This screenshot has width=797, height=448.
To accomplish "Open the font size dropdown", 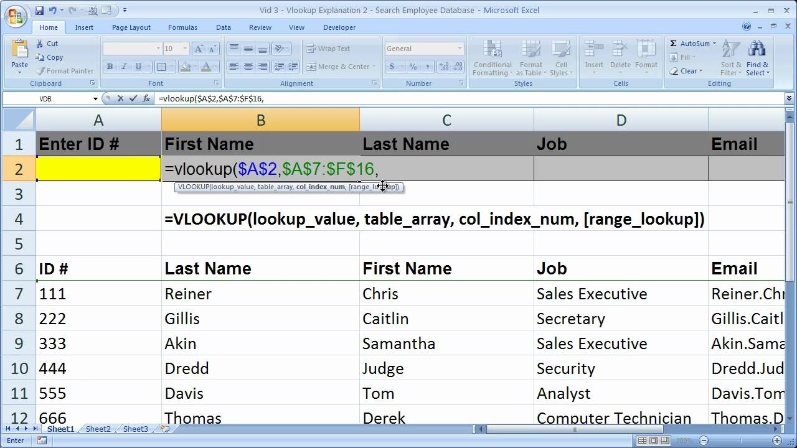I will click(x=185, y=49).
